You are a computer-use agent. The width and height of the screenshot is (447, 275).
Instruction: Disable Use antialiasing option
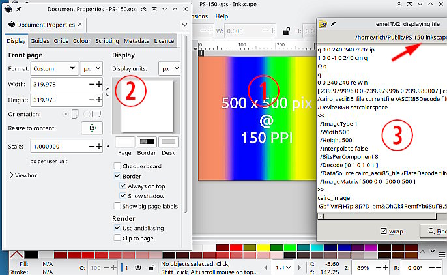(x=117, y=228)
